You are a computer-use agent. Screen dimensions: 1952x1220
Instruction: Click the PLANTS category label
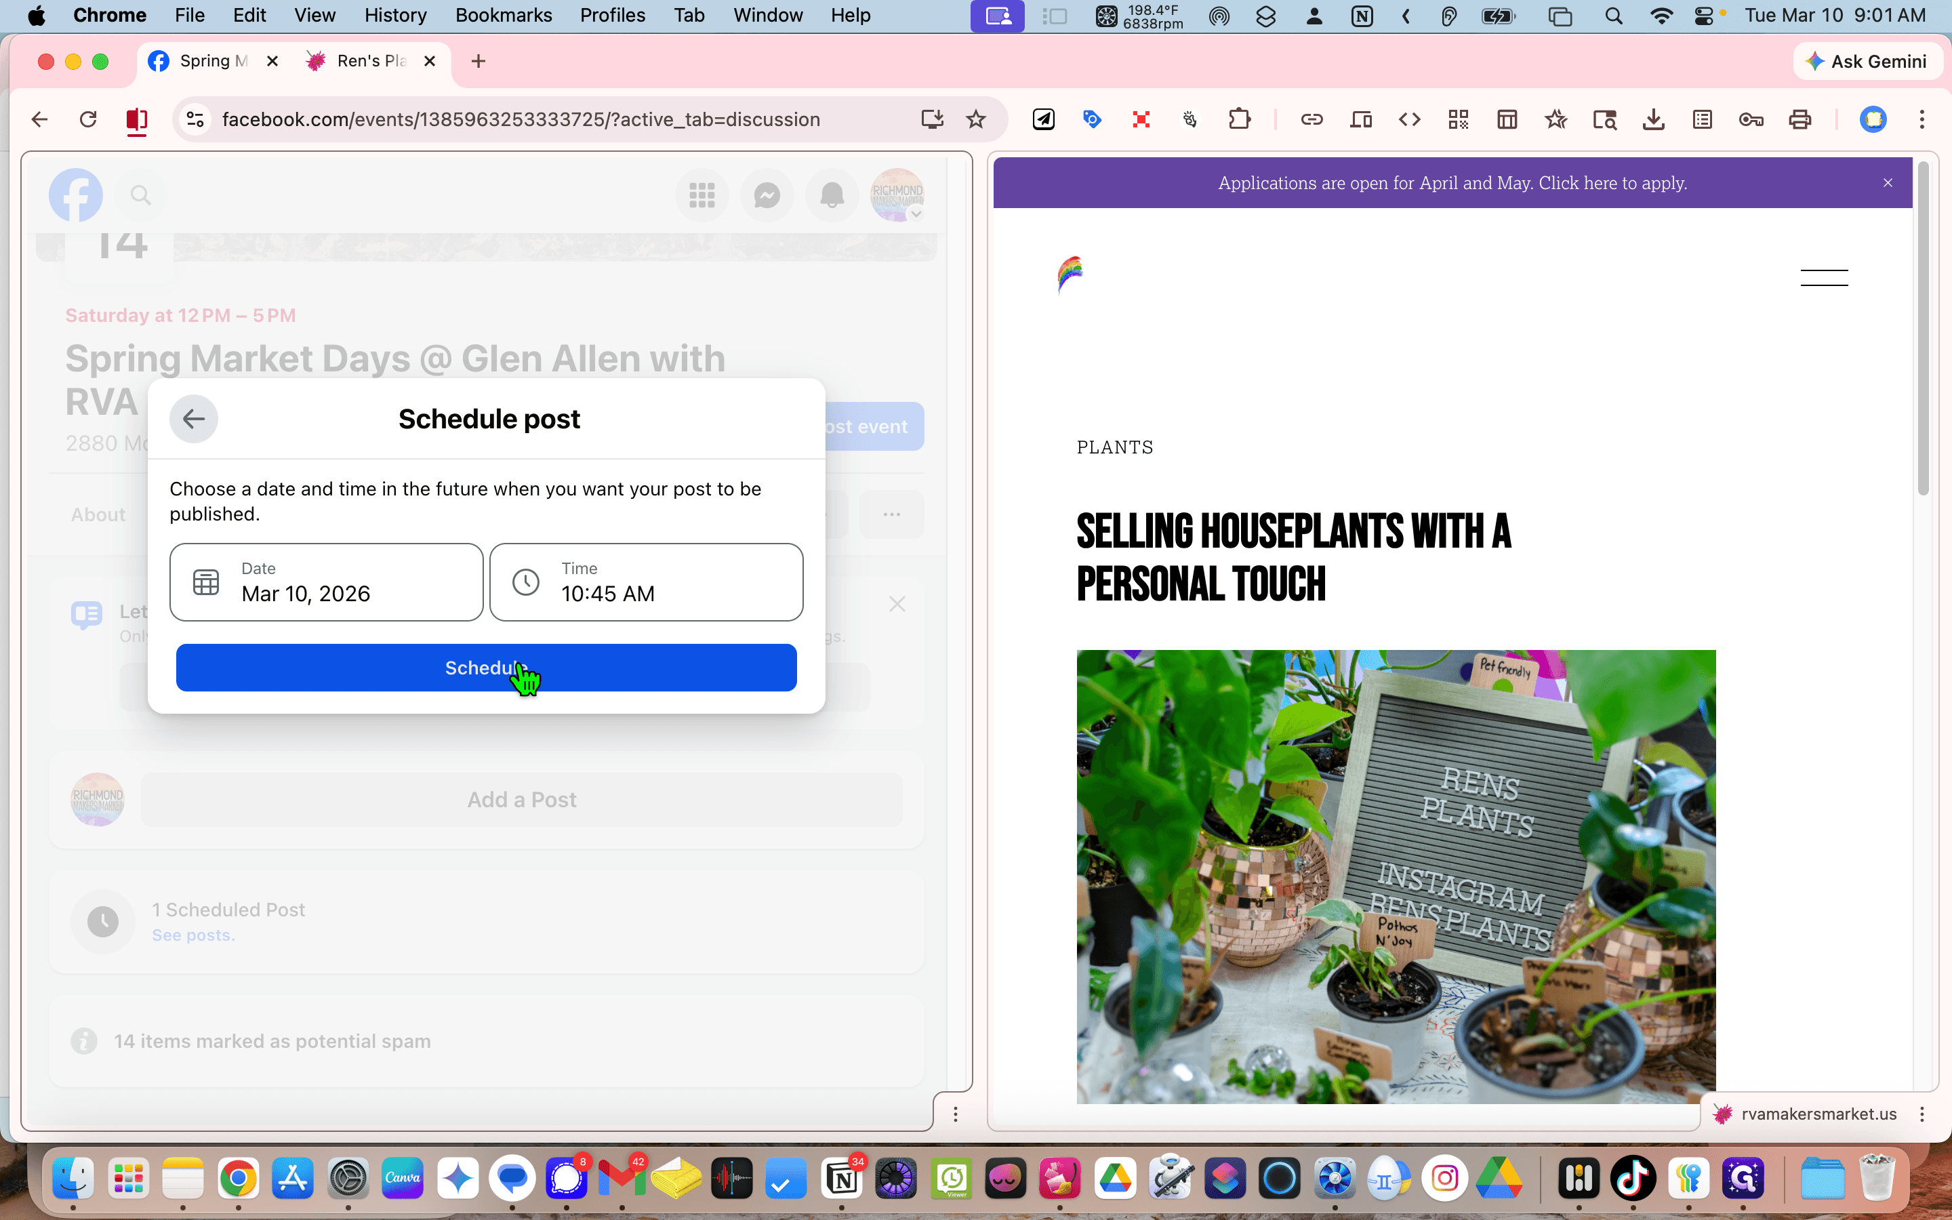(x=1115, y=448)
